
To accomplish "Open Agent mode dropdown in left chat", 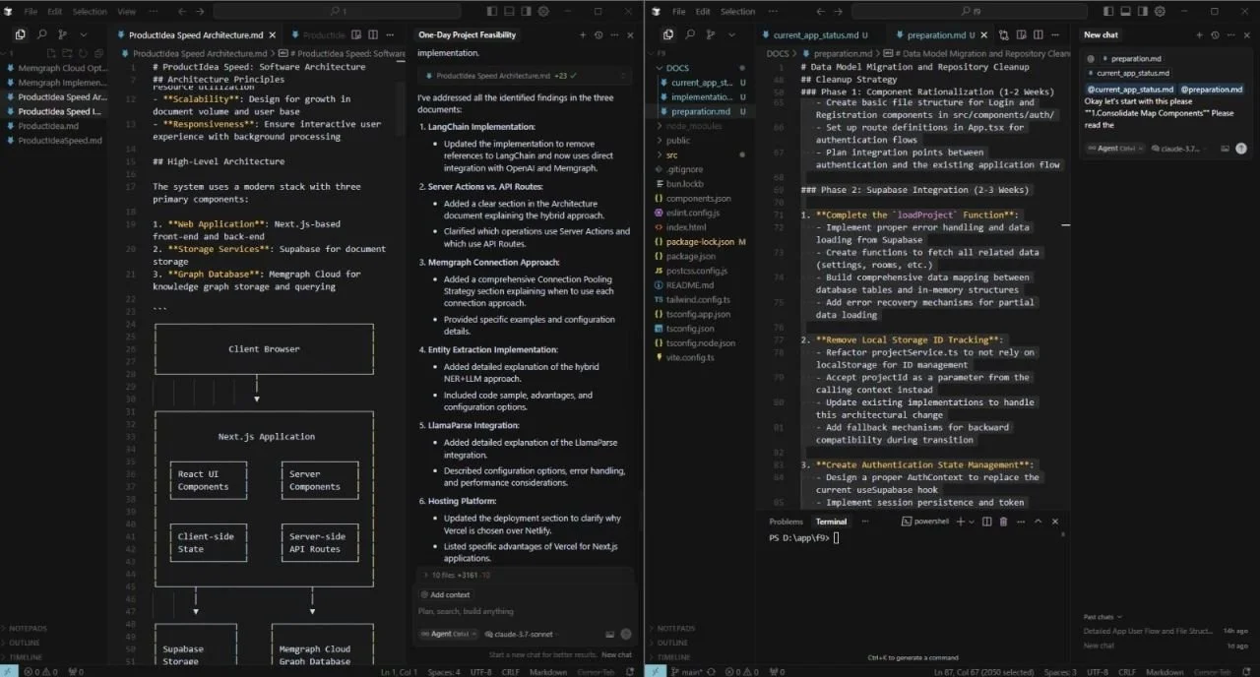I will 448,635.
